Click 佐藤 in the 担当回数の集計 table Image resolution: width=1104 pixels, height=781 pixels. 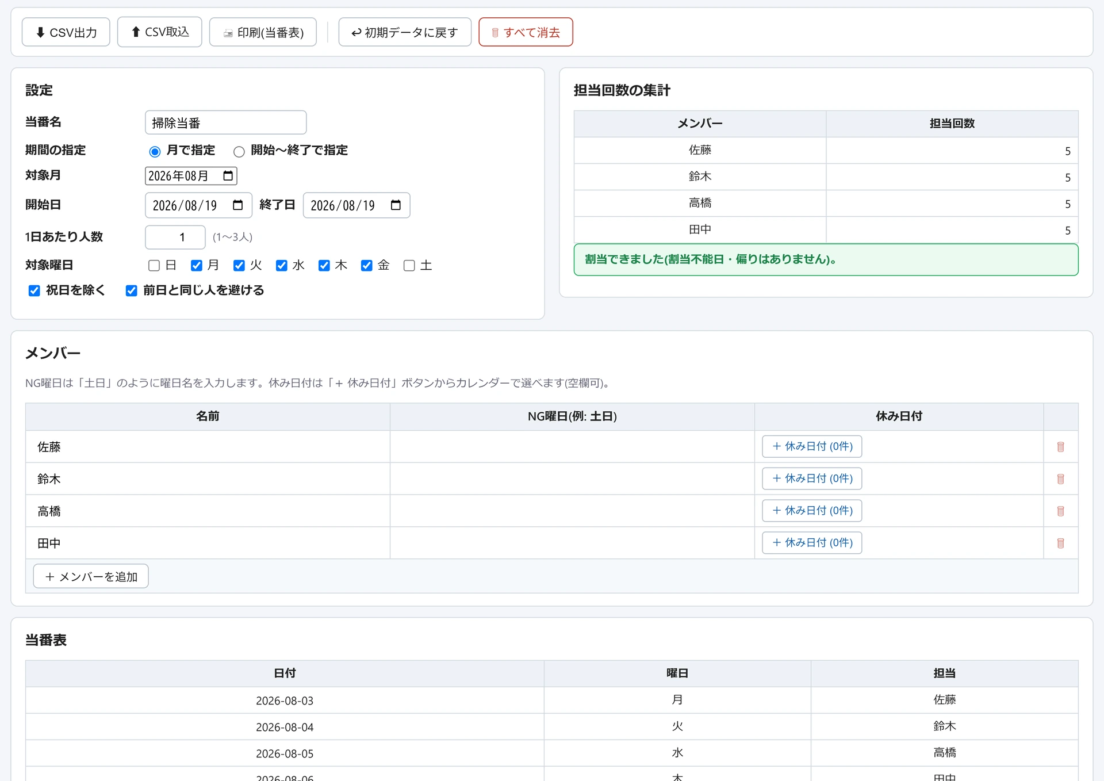pos(700,150)
